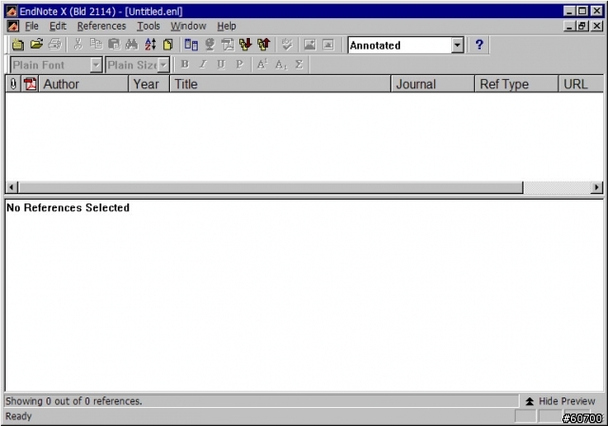Toggle Superscript formatting button
608x426 pixels.
[x=262, y=65]
